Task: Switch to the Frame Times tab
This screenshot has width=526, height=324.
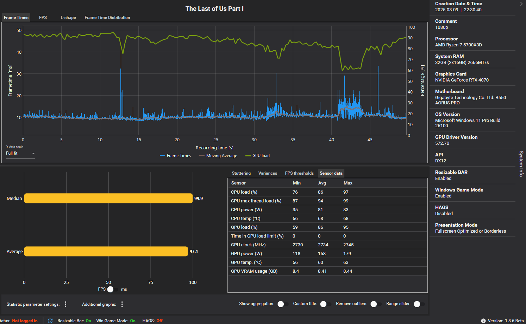Action: point(16,18)
